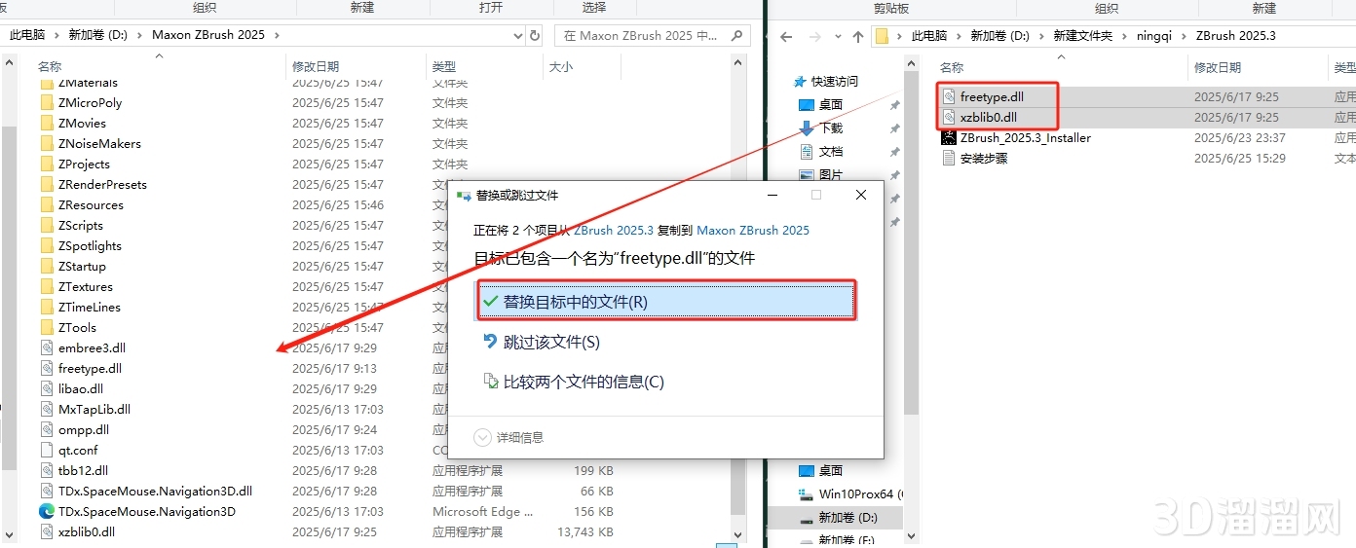Select the ZTools folder icon
Screen dimensions: 1356x548
pos(47,328)
